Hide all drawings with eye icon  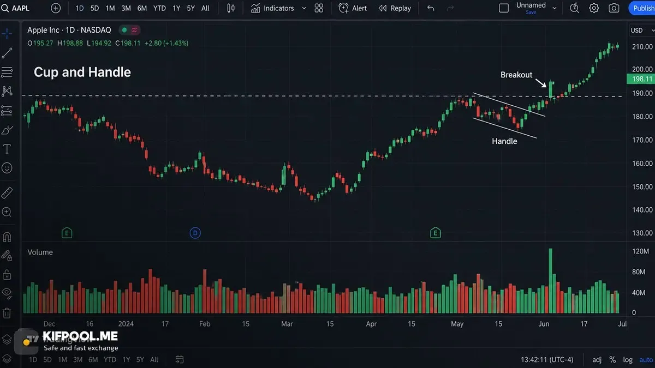click(7, 293)
